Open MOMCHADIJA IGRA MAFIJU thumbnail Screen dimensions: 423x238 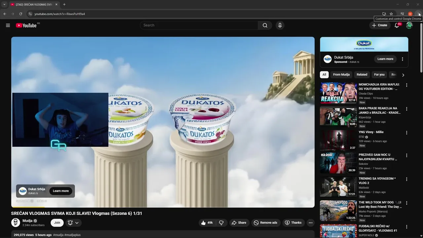(338, 93)
